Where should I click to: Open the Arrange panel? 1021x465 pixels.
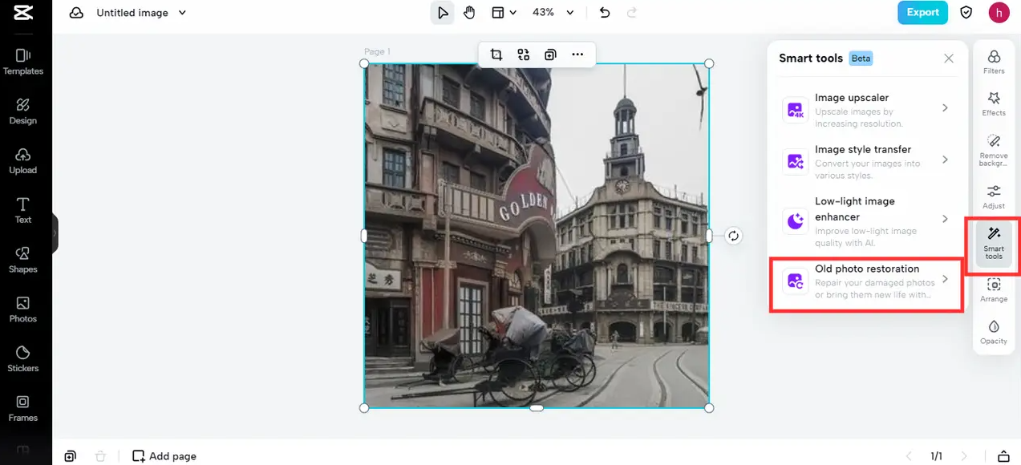click(x=994, y=290)
